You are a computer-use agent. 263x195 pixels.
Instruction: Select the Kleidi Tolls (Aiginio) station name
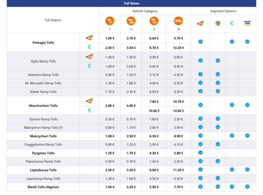click(43, 187)
